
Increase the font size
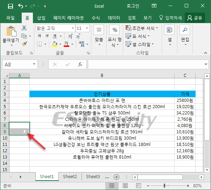[x=70, y=36]
